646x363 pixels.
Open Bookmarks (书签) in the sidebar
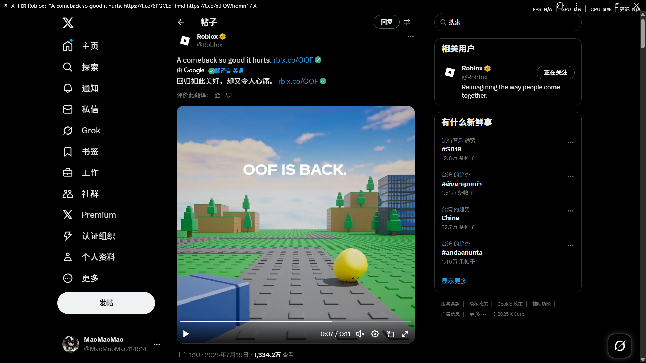81,152
